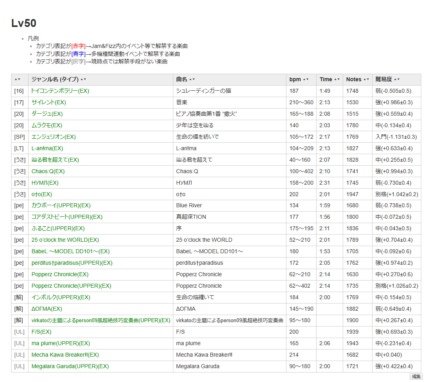
Task: Select difficulty 中(+0.040)
Action: point(389,355)
